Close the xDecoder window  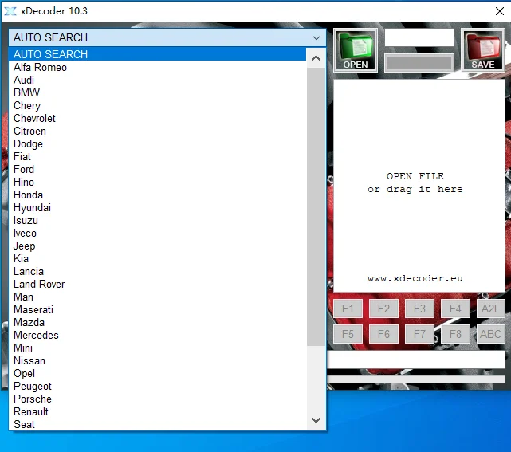click(500, 11)
